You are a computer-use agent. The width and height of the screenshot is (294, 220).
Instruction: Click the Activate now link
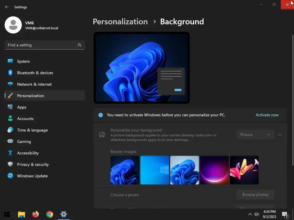pos(267,115)
